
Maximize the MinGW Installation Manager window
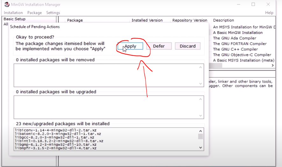(x=253, y=4)
